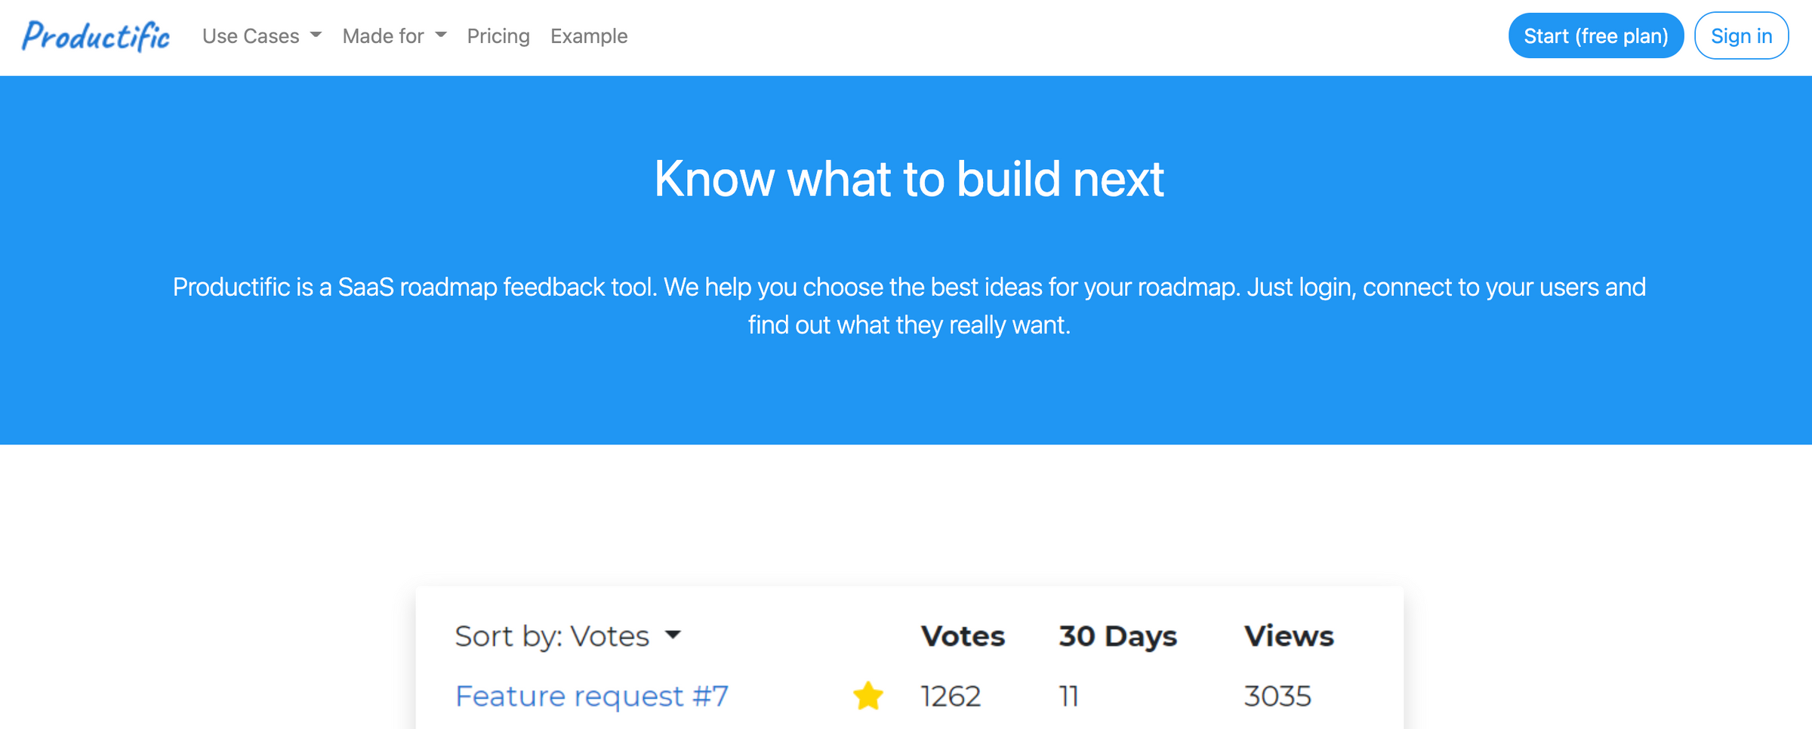Image resolution: width=1812 pixels, height=729 pixels.
Task: Click the Made for disclosure arrow
Action: [x=441, y=34]
